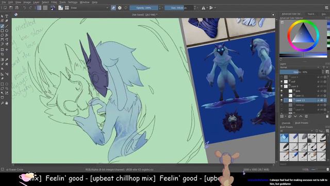
Task: Select the Pan hand tool
Action: pyautogui.click(x=7, y=103)
